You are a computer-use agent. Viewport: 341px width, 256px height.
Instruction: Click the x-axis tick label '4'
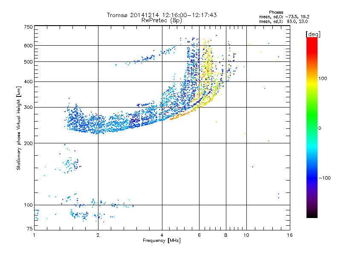[x=162, y=235]
